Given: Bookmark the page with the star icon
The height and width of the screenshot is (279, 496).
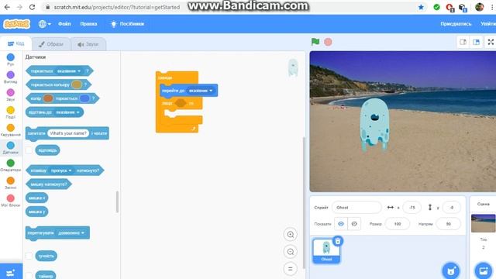Looking at the screenshot, I should click(421, 7).
